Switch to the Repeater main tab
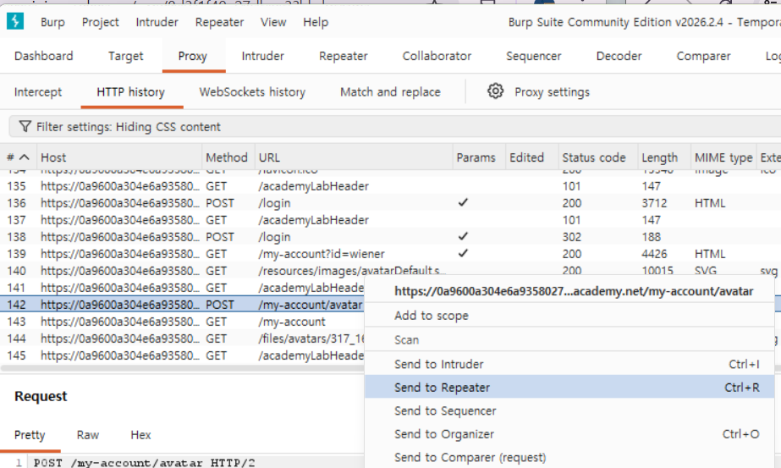The image size is (781, 468). [x=344, y=56]
